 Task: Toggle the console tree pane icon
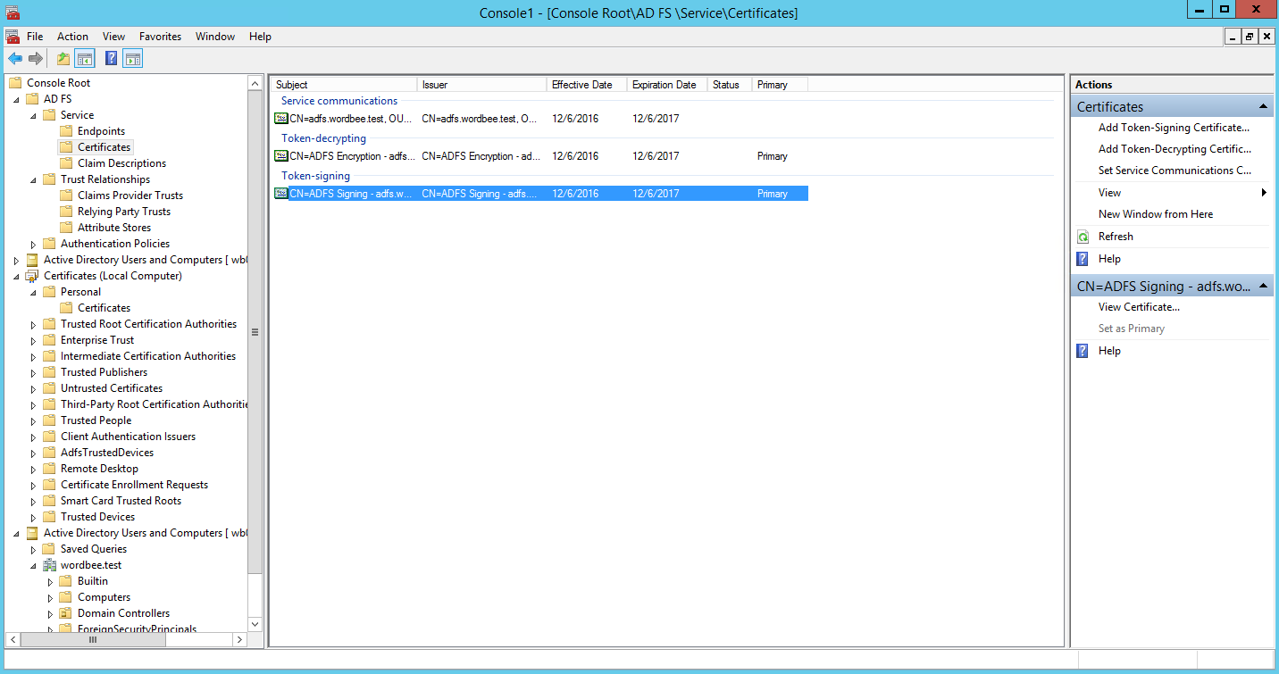coord(83,56)
